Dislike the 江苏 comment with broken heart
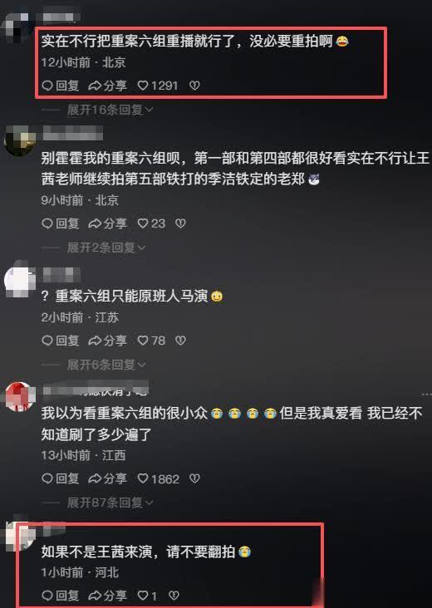The height and width of the screenshot is (608, 432). (180, 341)
